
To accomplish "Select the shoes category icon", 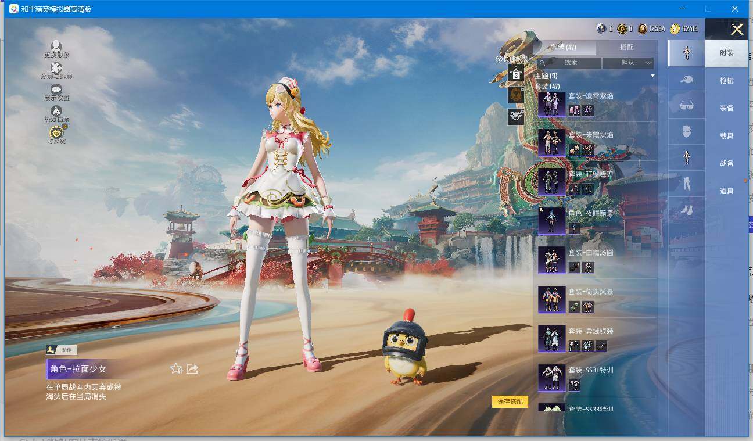I will [x=686, y=209].
